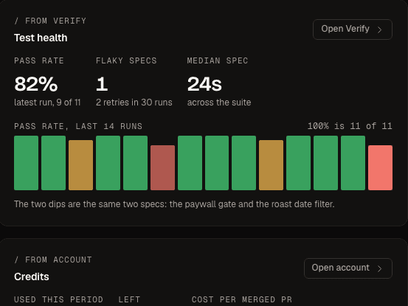The image size is (408, 306).
Task: Click the 82% pass rate value
Action: pos(36,84)
